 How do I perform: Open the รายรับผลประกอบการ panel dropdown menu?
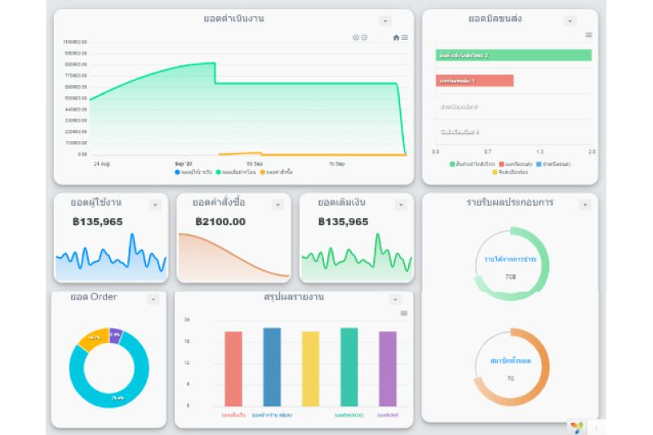tap(584, 205)
